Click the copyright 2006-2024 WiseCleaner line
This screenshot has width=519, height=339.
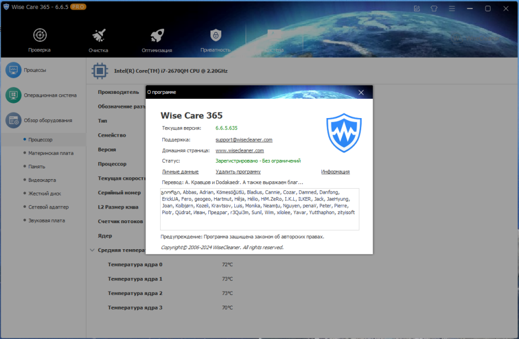click(x=222, y=247)
